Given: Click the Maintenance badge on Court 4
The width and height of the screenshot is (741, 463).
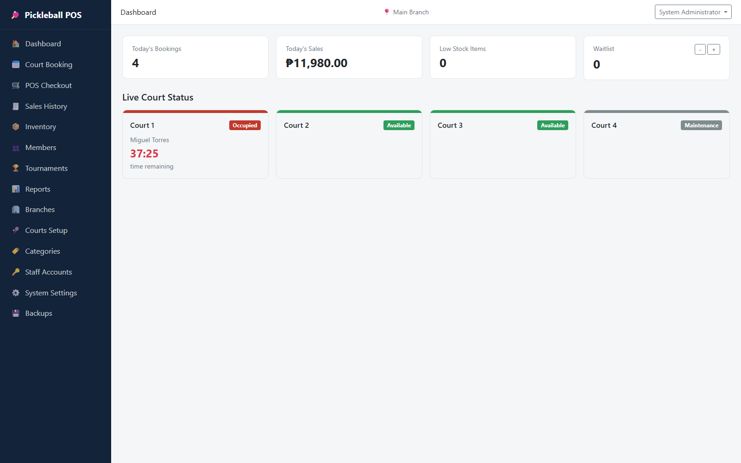Looking at the screenshot, I should (701, 125).
